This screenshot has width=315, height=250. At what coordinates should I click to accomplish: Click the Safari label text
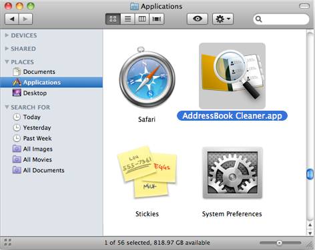point(147,119)
